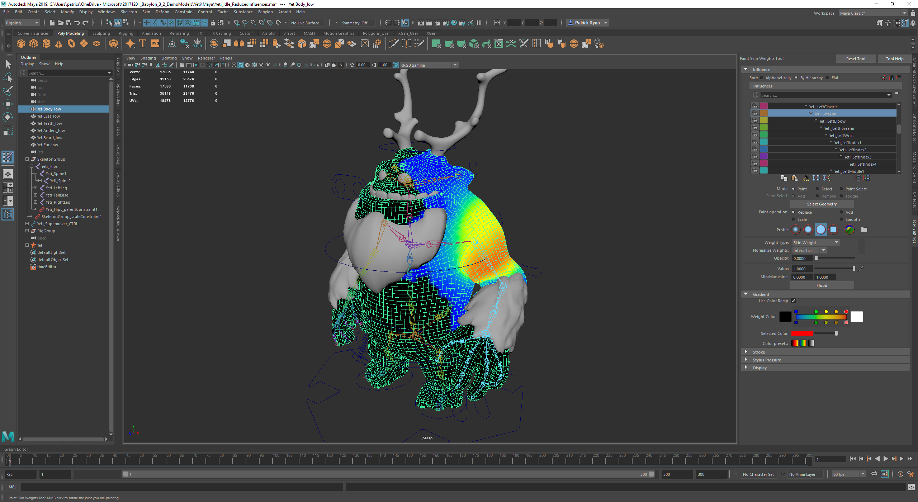The width and height of the screenshot is (918, 502).
Task: Click the Rotate tool icon
Action: 8,117
